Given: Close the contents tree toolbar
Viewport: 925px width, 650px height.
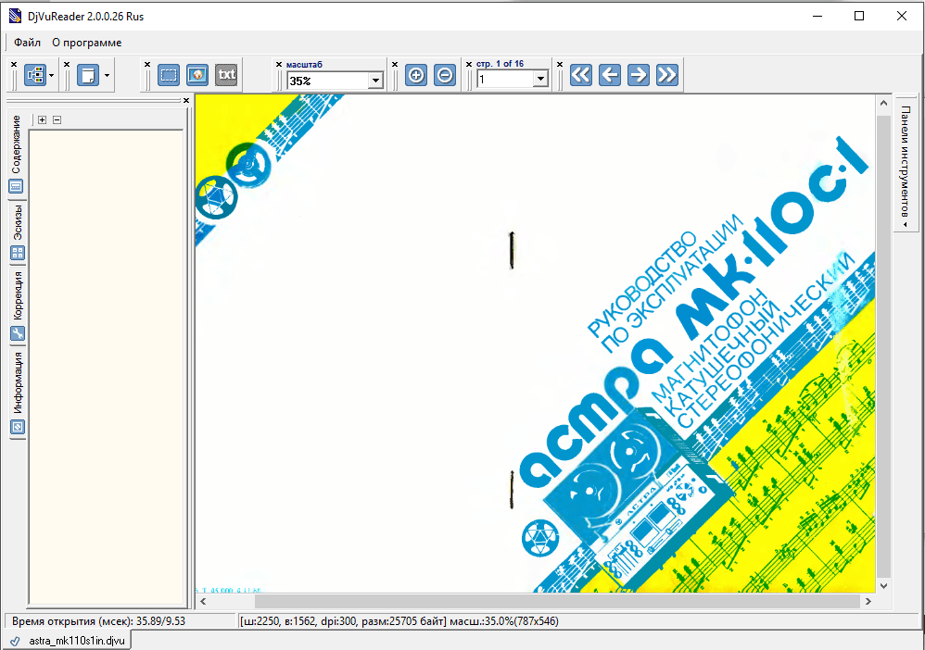Looking at the screenshot, I should [x=14, y=64].
